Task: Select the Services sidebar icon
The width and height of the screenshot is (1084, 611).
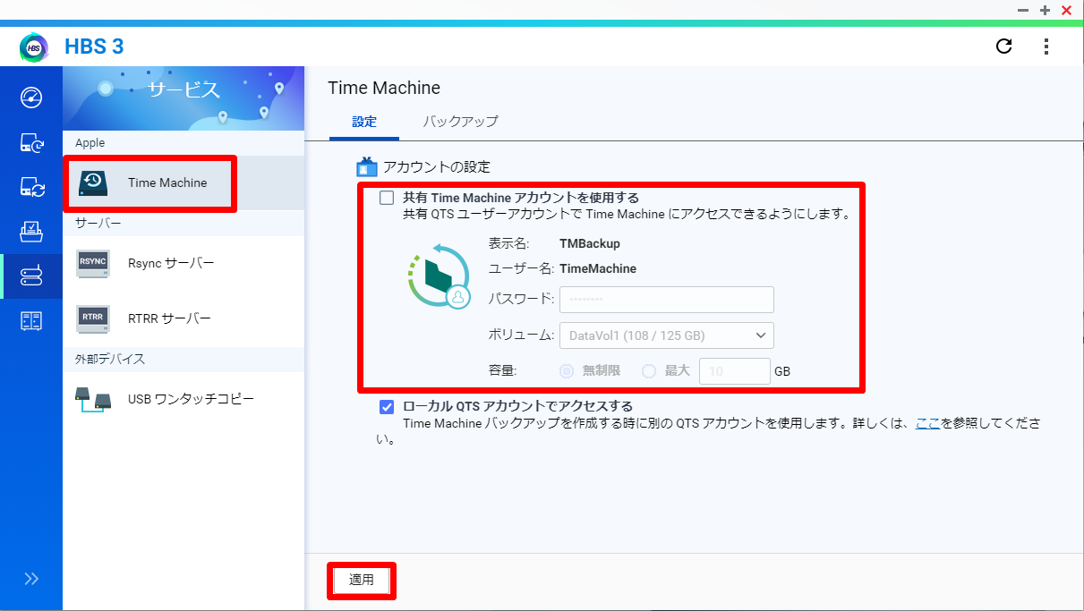Action: coord(31,276)
